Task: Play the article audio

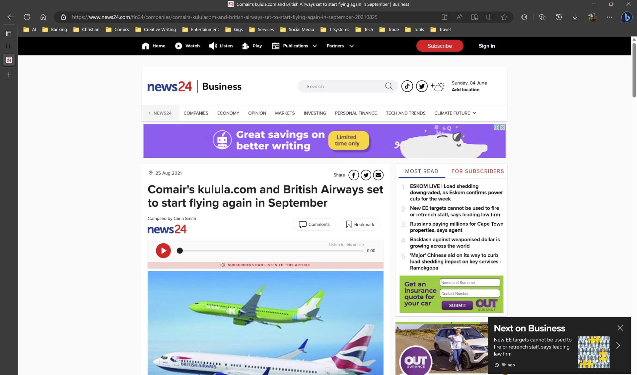Action: pos(163,251)
